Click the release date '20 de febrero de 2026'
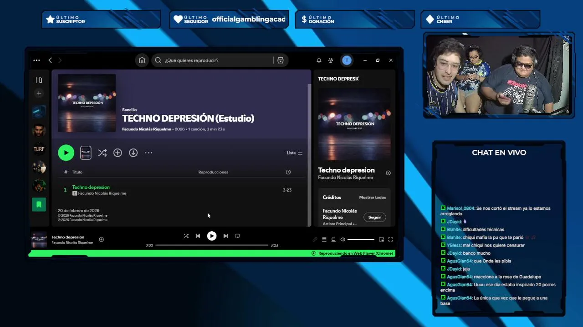This screenshot has height=327, width=583. point(78,211)
